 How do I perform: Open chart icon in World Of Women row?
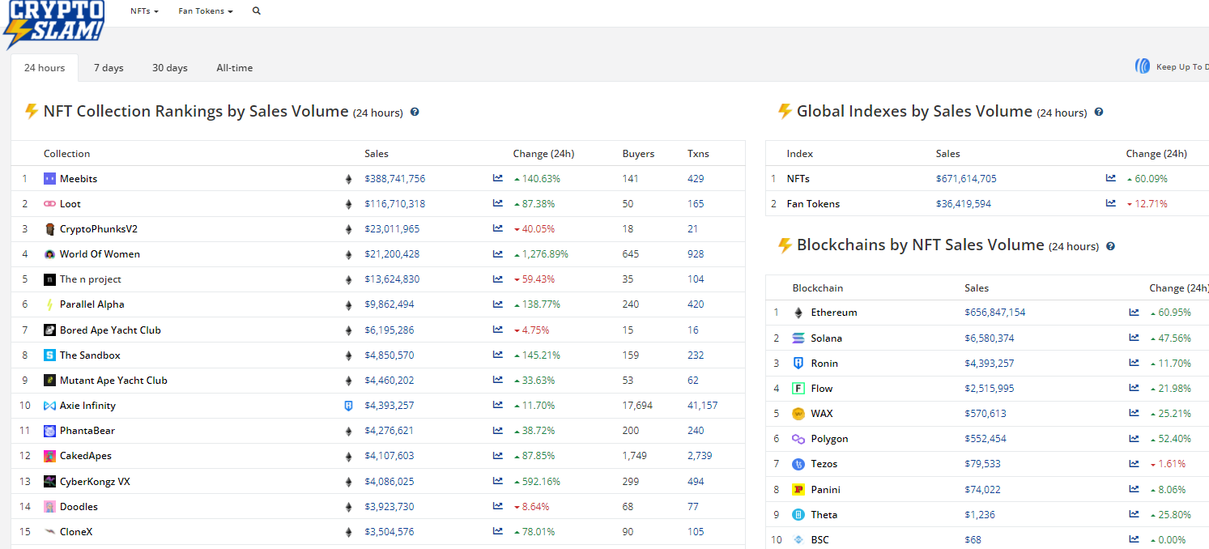[498, 253]
